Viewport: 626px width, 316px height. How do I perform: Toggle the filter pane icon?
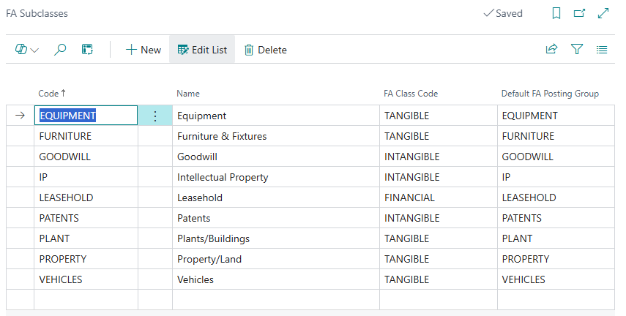click(x=577, y=49)
